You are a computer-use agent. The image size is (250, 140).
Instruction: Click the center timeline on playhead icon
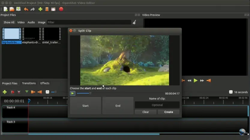pyautogui.click(x=47, y=92)
